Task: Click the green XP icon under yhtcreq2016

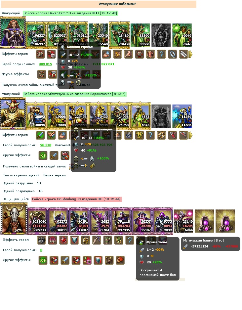Action: pyautogui.click(x=43, y=155)
